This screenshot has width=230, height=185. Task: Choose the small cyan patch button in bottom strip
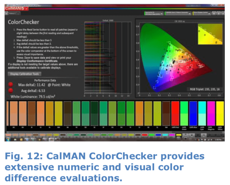165,135
